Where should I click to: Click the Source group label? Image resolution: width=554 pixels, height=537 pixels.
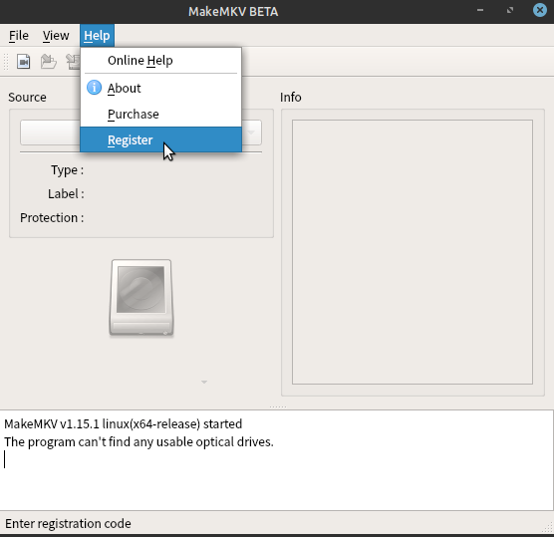click(27, 98)
